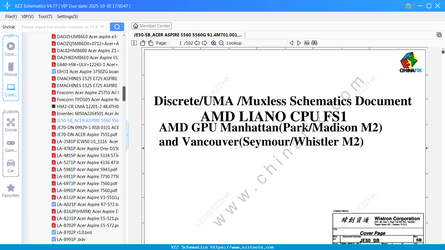Click the Shrink button

(8, 27)
